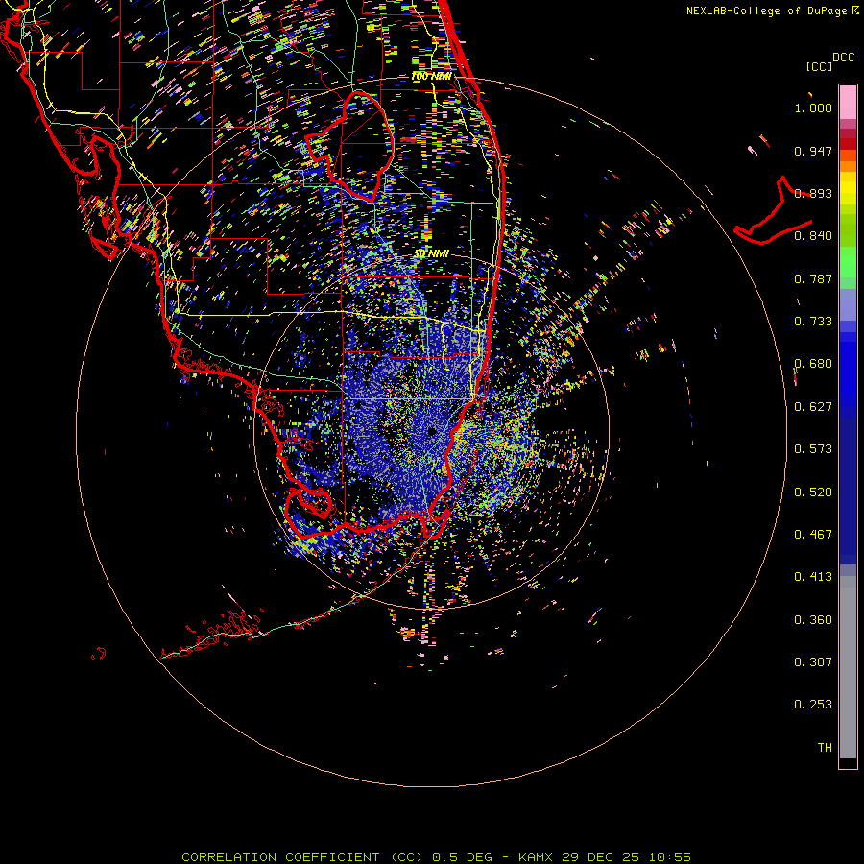Select the 0.840 legend value
This screenshot has width=864, height=864.
pos(813,236)
